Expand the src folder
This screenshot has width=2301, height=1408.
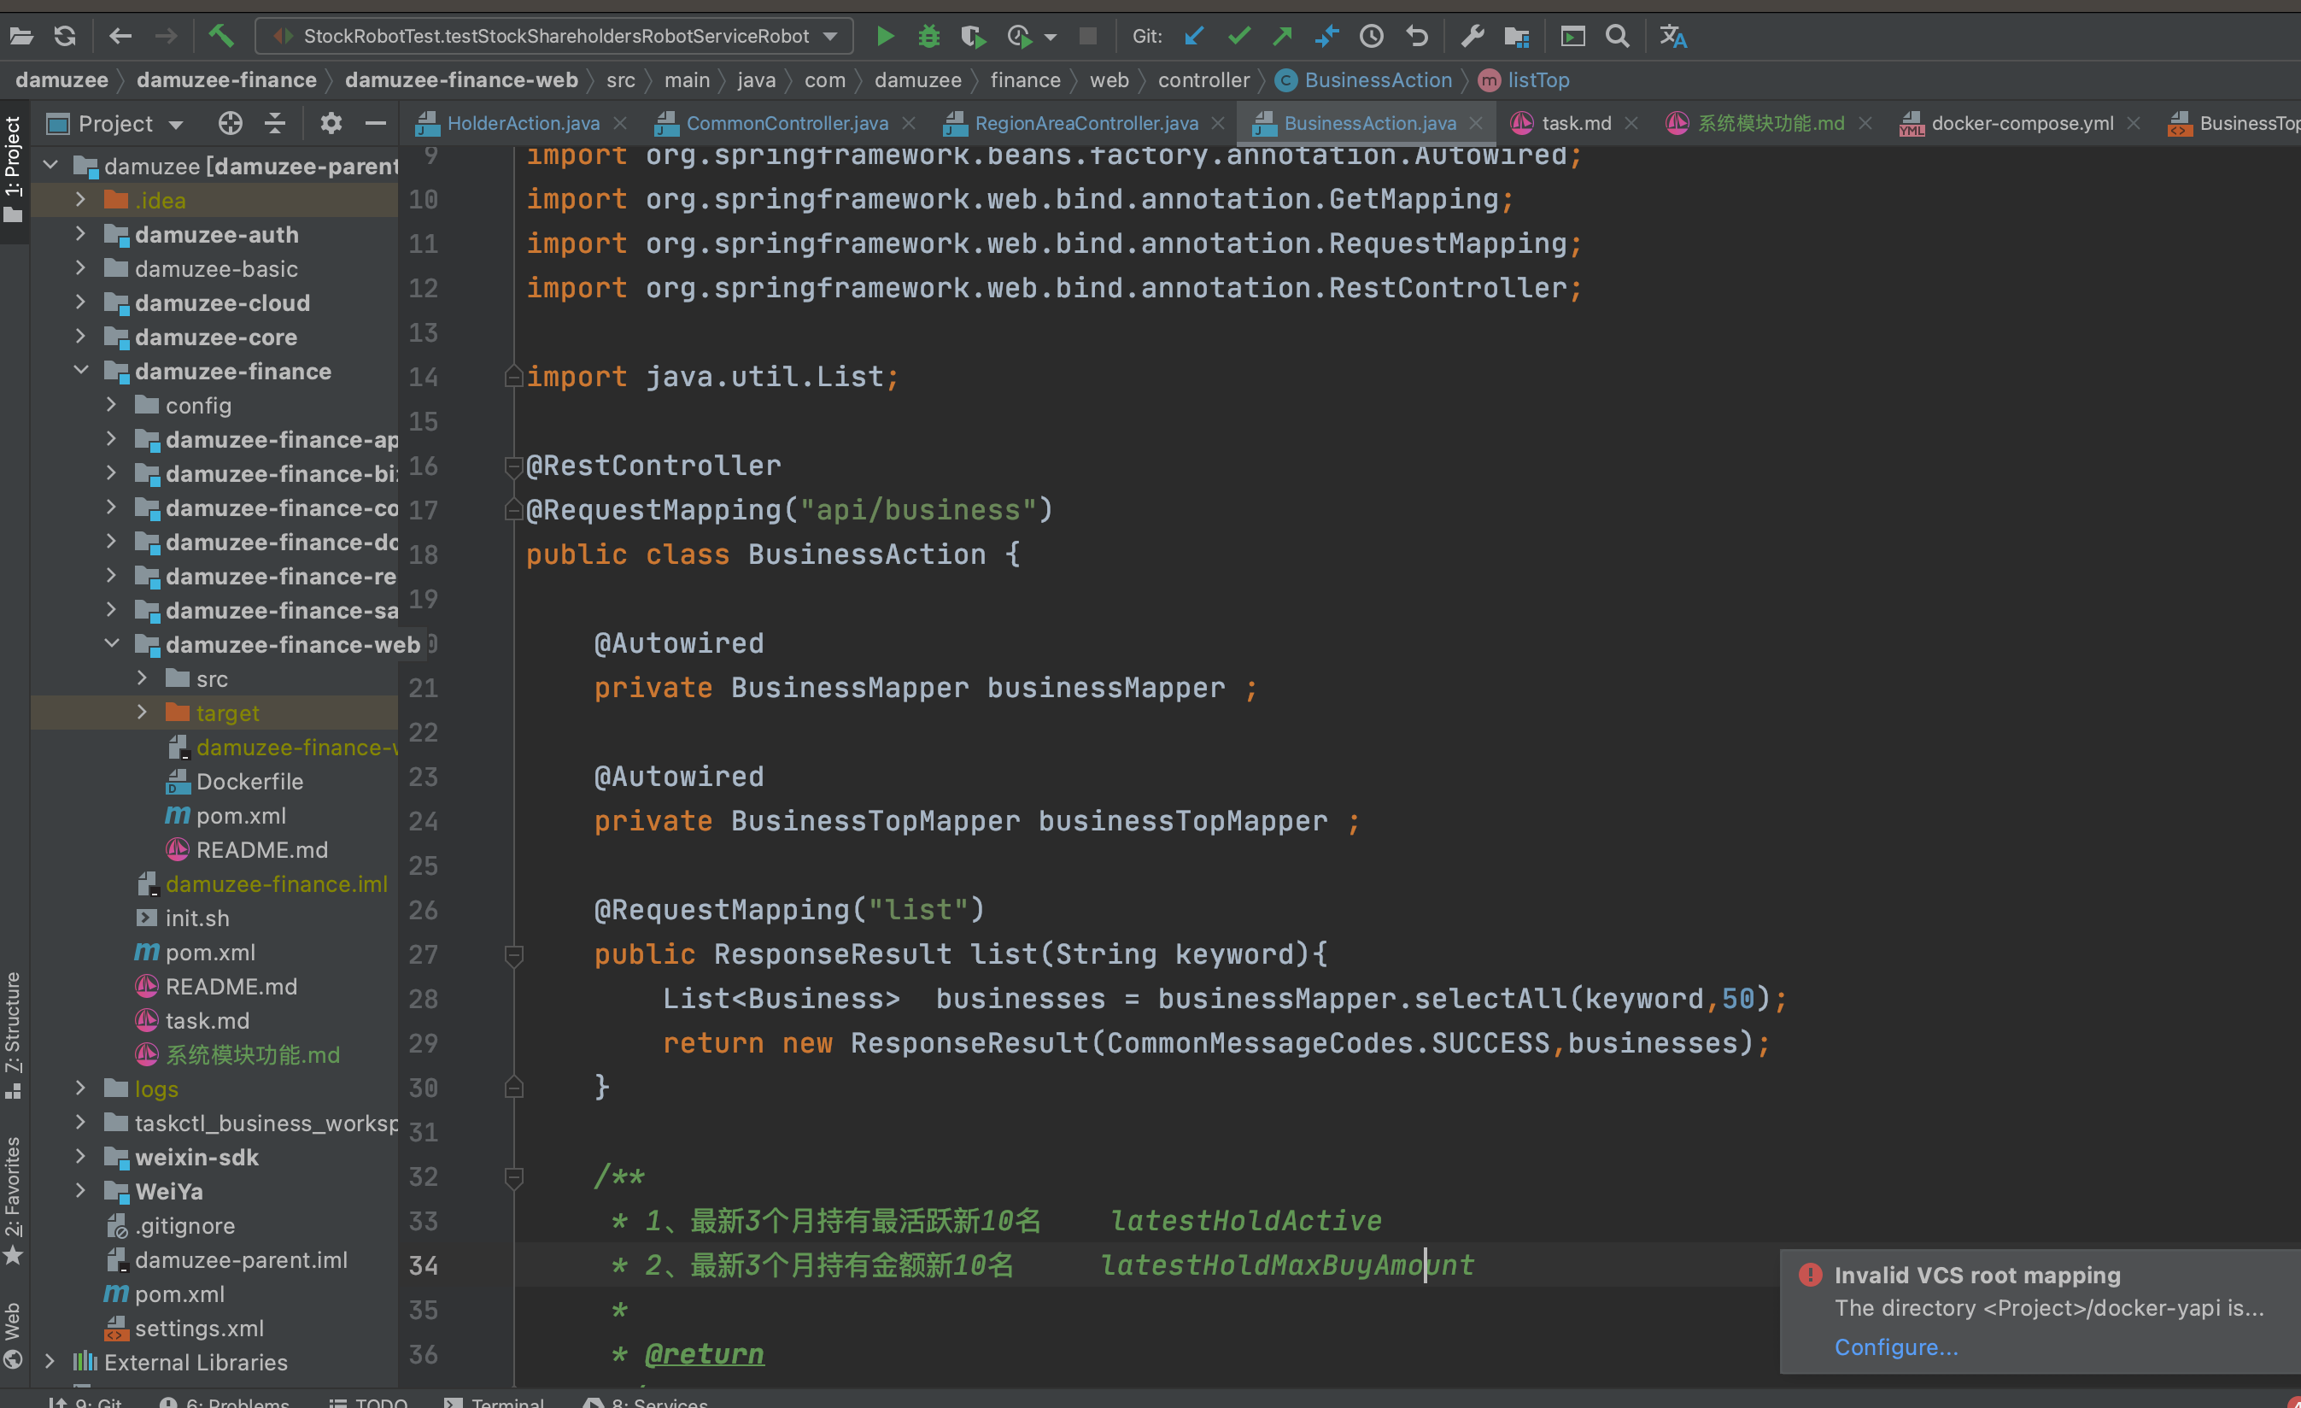(142, 678)
